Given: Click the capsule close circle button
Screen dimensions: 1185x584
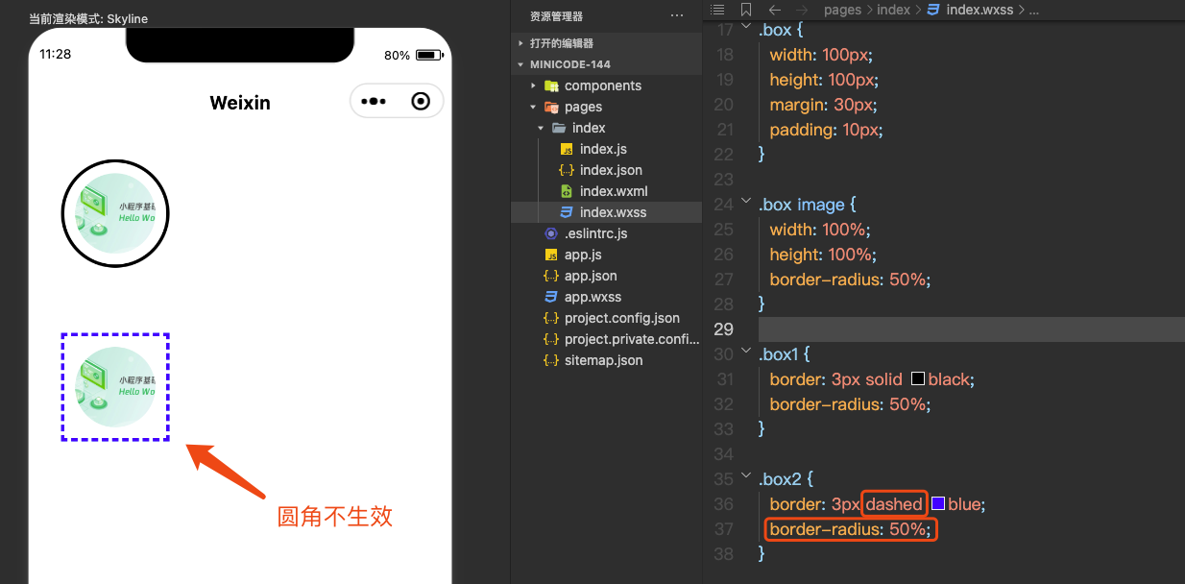Looking at the screenshot, I should (x=420, y=101).
